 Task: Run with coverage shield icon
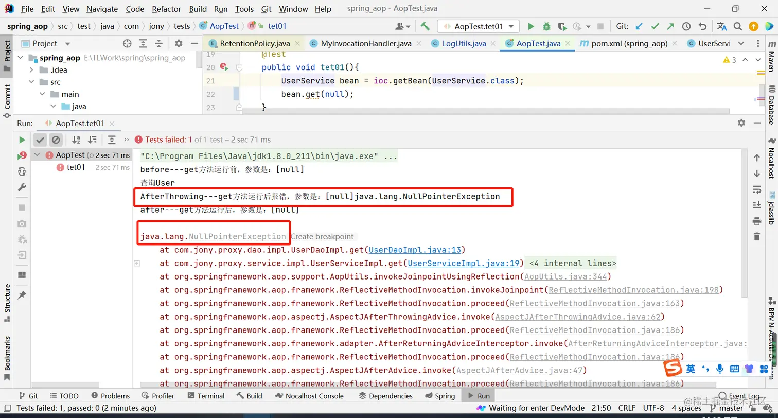(562, 26)
